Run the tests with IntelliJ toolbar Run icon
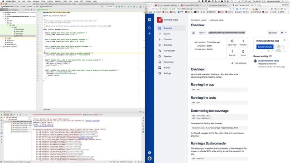290x163 pixels. point(116,7)
